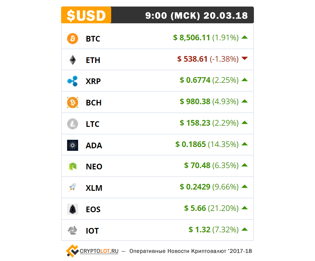Viewport: 315px width, 261px height.
Task: Click the XLM ticker label
Action: point(94,188)
